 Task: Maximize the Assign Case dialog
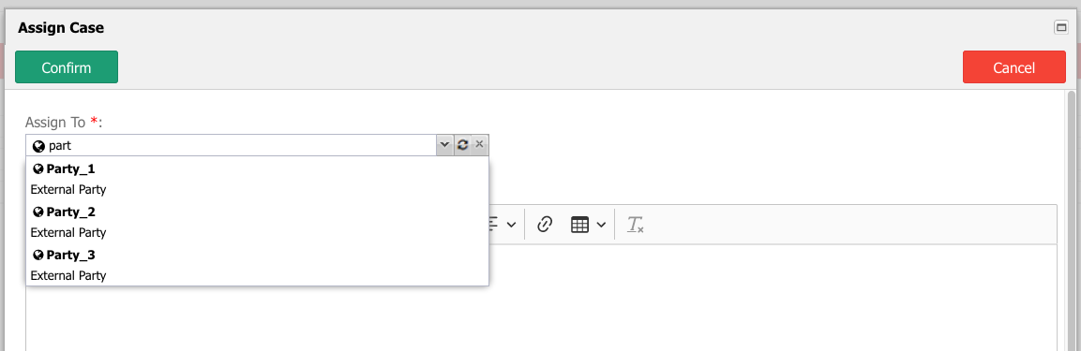point(1060,27)
